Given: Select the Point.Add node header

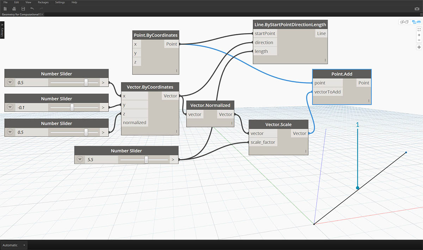Looking at the screenshot, I should 341,74.
